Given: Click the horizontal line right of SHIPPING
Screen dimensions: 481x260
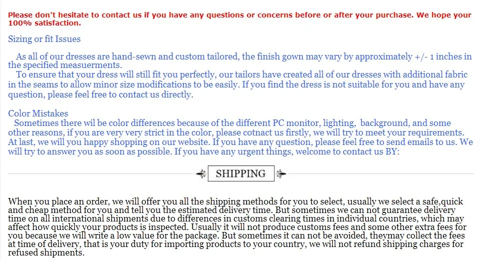Looking at the screenshot, I should [x=381, y=174].
